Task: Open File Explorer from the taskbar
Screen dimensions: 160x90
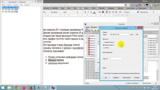Action: (x=9, y=88)
